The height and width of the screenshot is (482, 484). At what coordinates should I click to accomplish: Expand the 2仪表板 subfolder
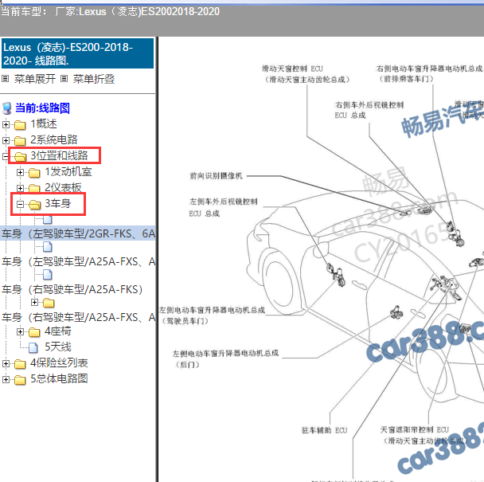(20, 188)
